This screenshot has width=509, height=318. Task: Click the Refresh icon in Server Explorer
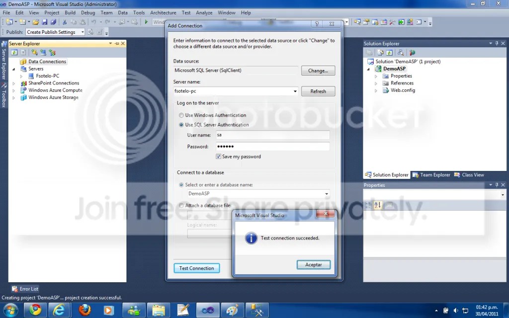pyautogui.click(x=14, y=52)
